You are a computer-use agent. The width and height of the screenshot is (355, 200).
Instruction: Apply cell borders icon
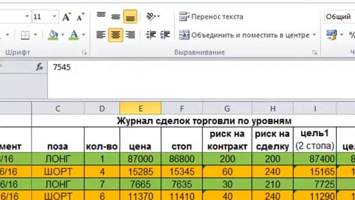pos(25,35)
